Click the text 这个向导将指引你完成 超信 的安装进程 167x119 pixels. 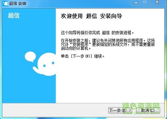click(x=97, y=33)
